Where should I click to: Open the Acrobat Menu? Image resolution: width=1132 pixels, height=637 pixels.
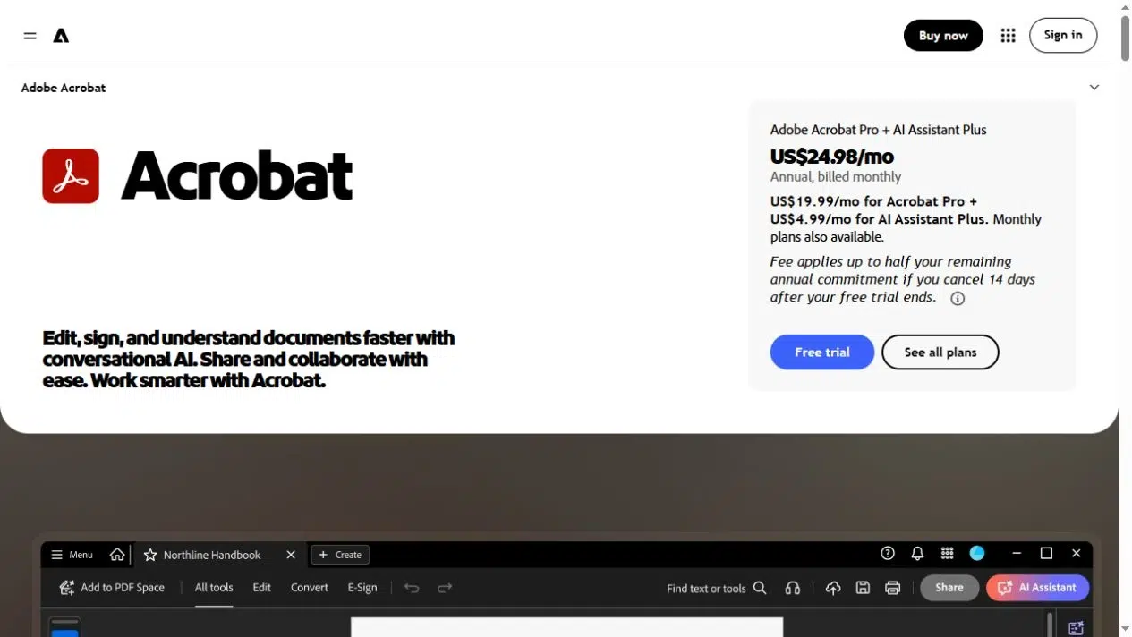[72, 555]
